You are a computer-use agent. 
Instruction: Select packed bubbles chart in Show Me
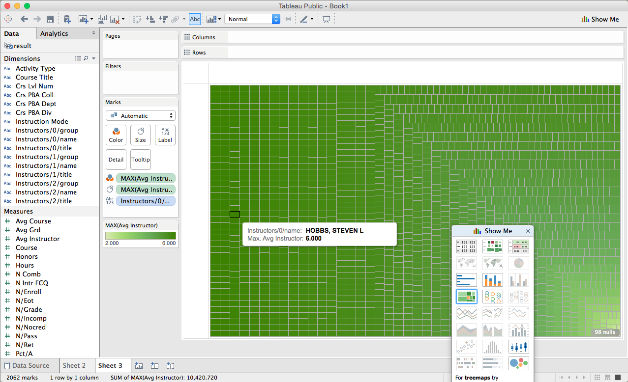pos(518,363)
